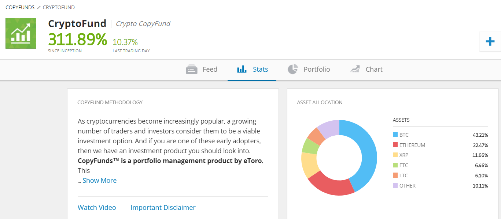Click the purple OTHER legend swatch
Screen dimensions: 501x219
[395, 186]
